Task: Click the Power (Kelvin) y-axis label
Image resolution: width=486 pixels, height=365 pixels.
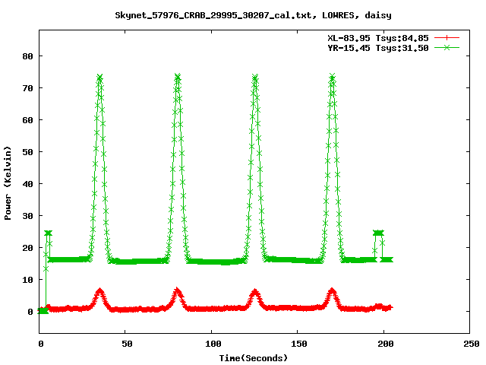Action: (x=8, y=183)
